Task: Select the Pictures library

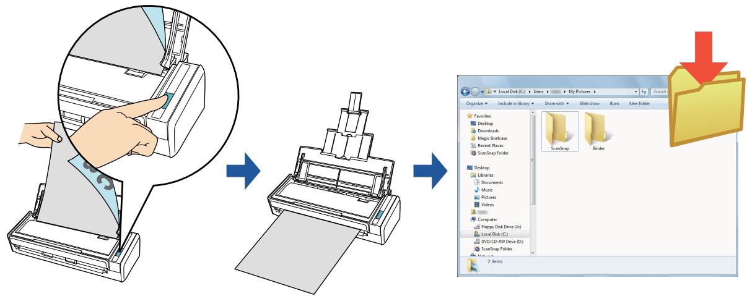Action: click(486, 197)
